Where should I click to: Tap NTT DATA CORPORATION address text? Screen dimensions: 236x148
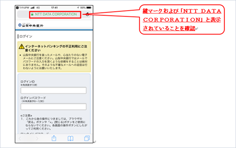56,14
